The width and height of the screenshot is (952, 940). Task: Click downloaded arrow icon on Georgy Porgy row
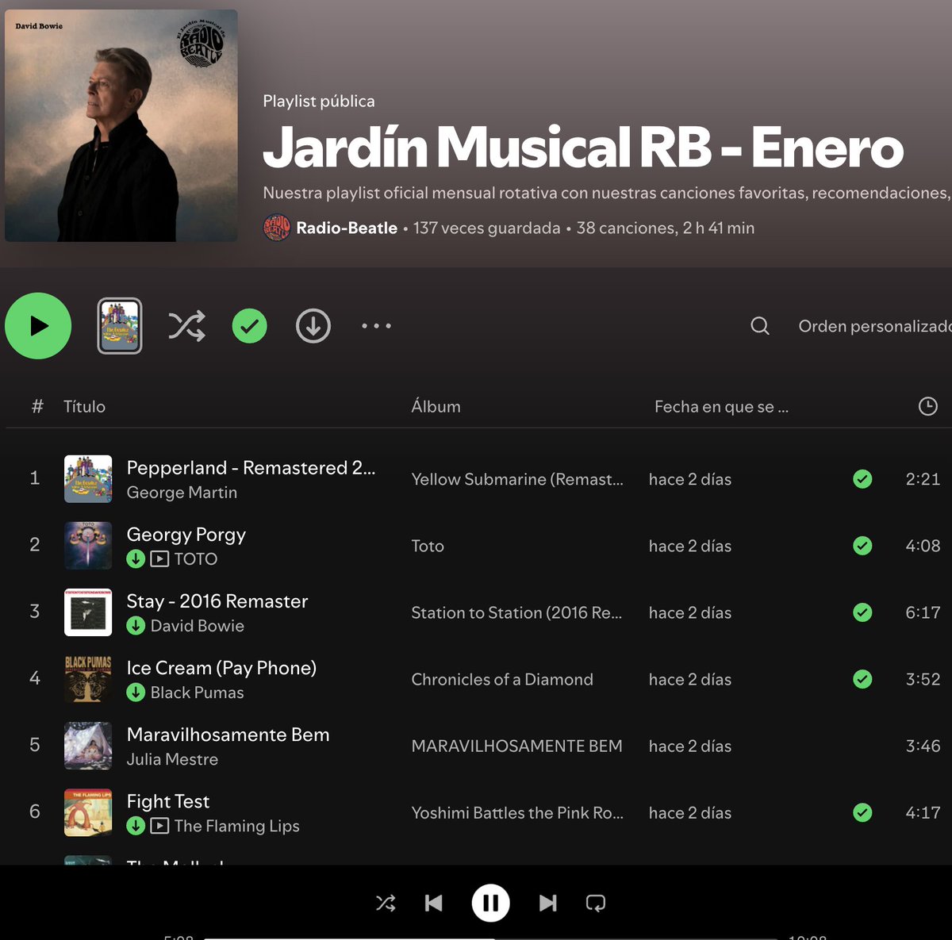pos(136,559)
